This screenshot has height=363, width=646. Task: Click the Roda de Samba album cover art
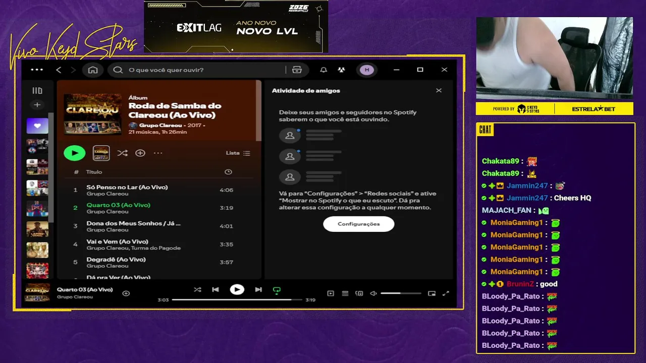(92, 114)
